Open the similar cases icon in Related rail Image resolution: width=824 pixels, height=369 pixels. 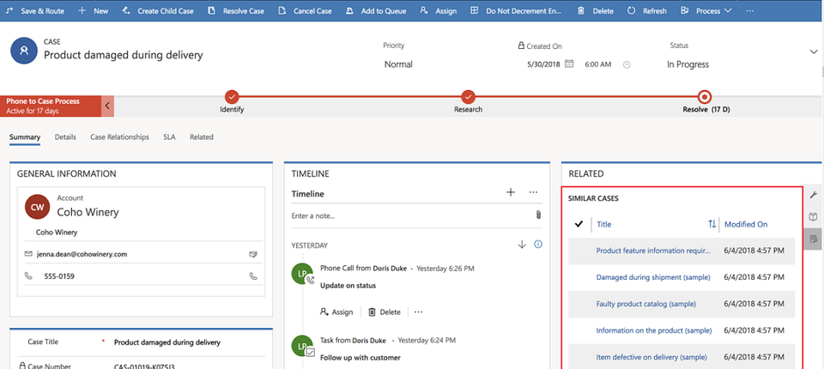[814, 239]
